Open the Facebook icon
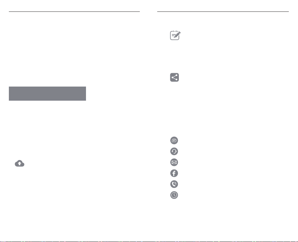This screenshot has width=298, height=242. [x=174, y=173]
